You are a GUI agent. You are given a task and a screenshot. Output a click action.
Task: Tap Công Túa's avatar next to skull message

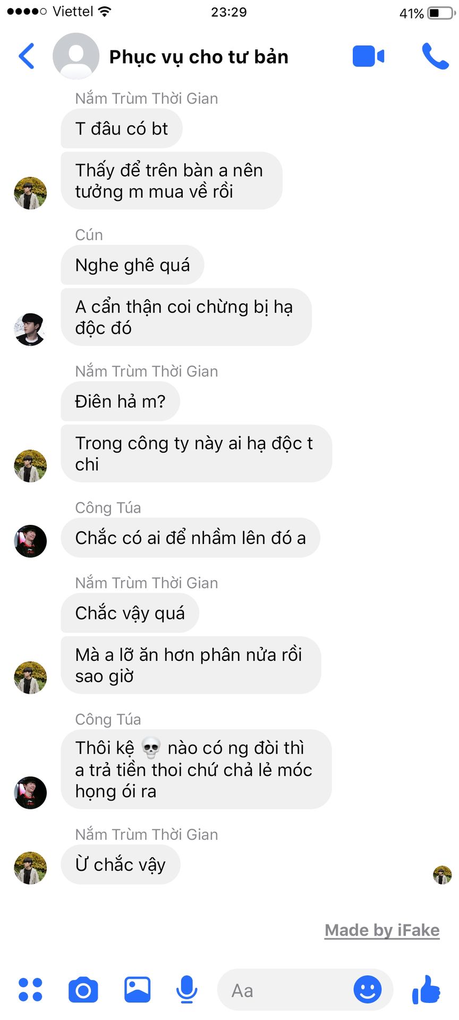(x=30, y=793)
